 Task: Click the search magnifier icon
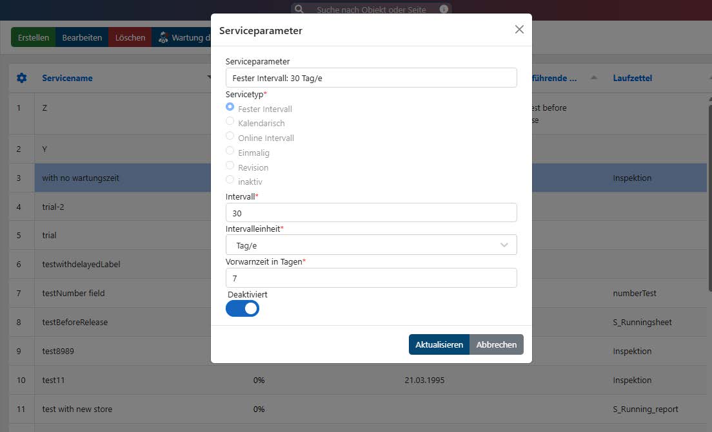[x=299, y=10]
